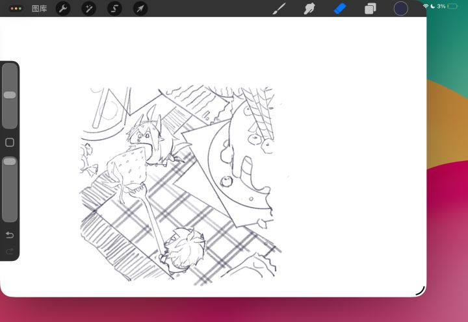The height and width of the screenshot is (322, 468).
Task: Click the brush size slider handle
Action: point(10,95)
